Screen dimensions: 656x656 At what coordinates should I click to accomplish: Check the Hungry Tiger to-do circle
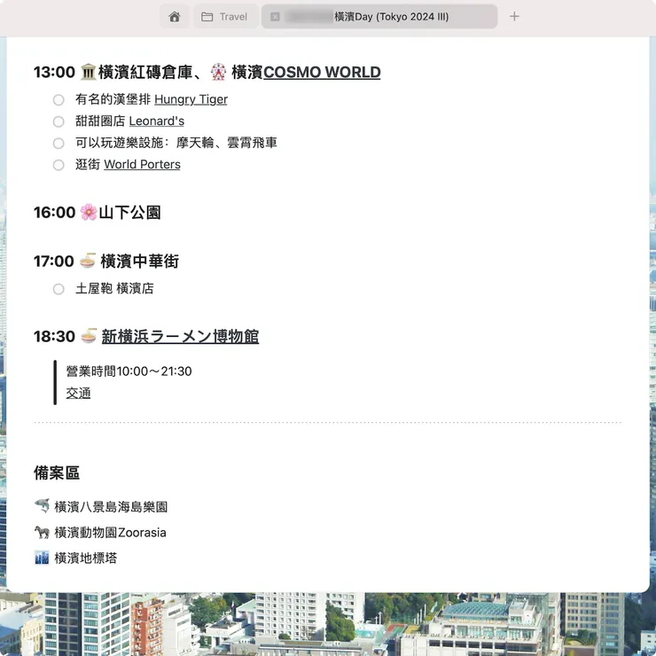click(x=59, y=100)
